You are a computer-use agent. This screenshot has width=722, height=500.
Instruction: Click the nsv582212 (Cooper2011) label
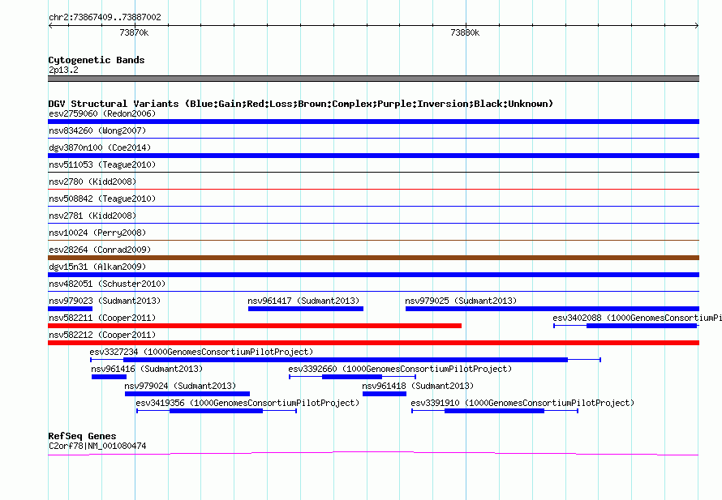102,335
